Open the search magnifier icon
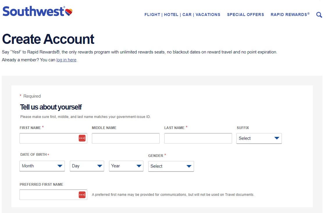This screenshot has height=213, width=326. [x=319, y=15]
